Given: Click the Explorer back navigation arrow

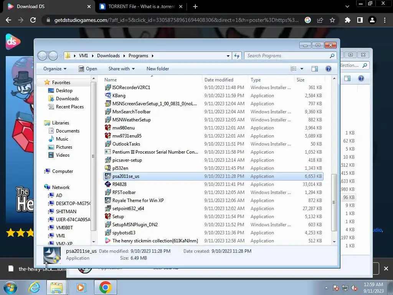Looking at the screenshot, I should [42, 56].
